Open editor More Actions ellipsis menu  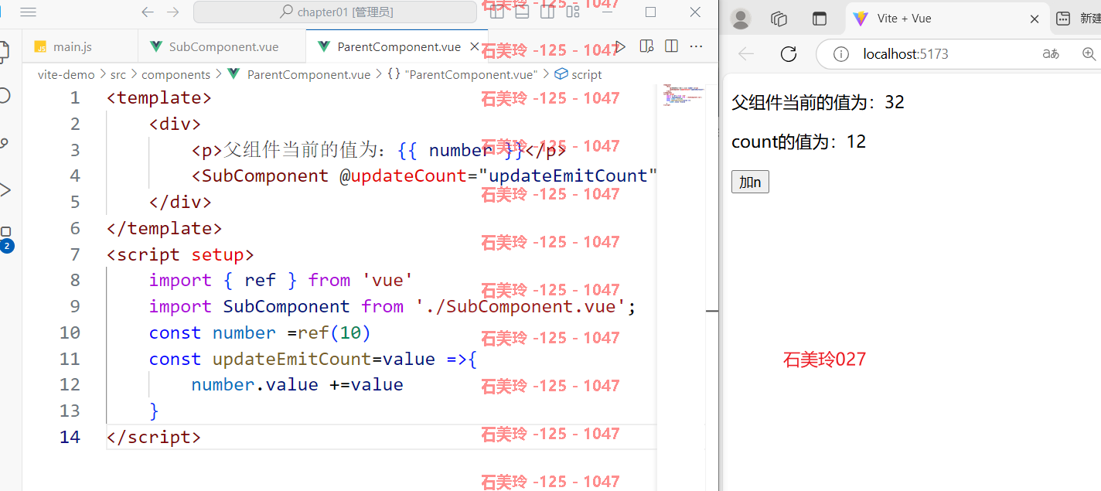tap(696, 46)
